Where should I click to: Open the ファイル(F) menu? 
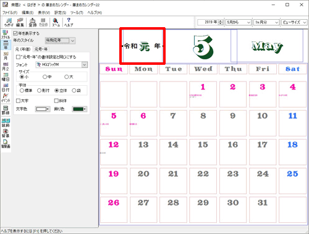10,13
